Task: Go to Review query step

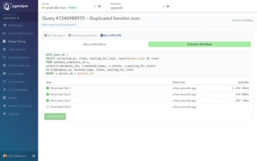Action: click(54, 35)
